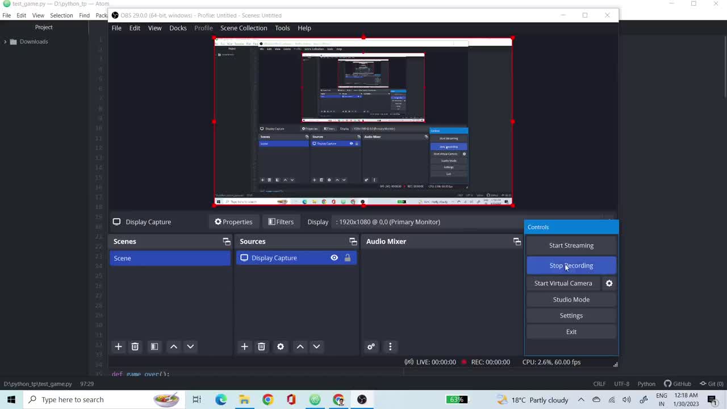Open the Windows Start menu
This screenshot has height=409, width=727.
[x=11, y=399]
